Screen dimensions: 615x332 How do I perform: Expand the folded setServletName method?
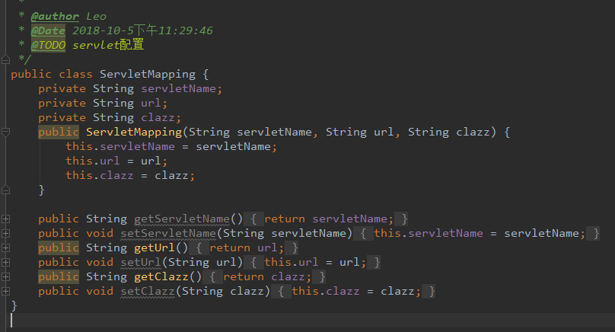point(5,234)
